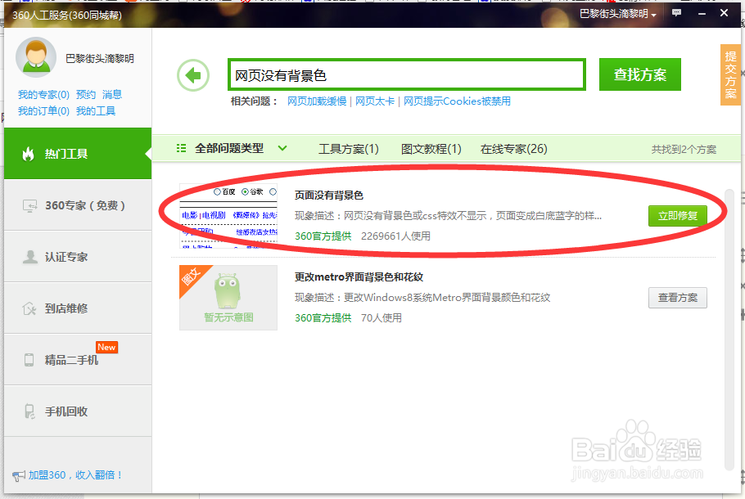Open the 巴黎街头滴黎明 account dropdown in title bar

pos(617,14)
